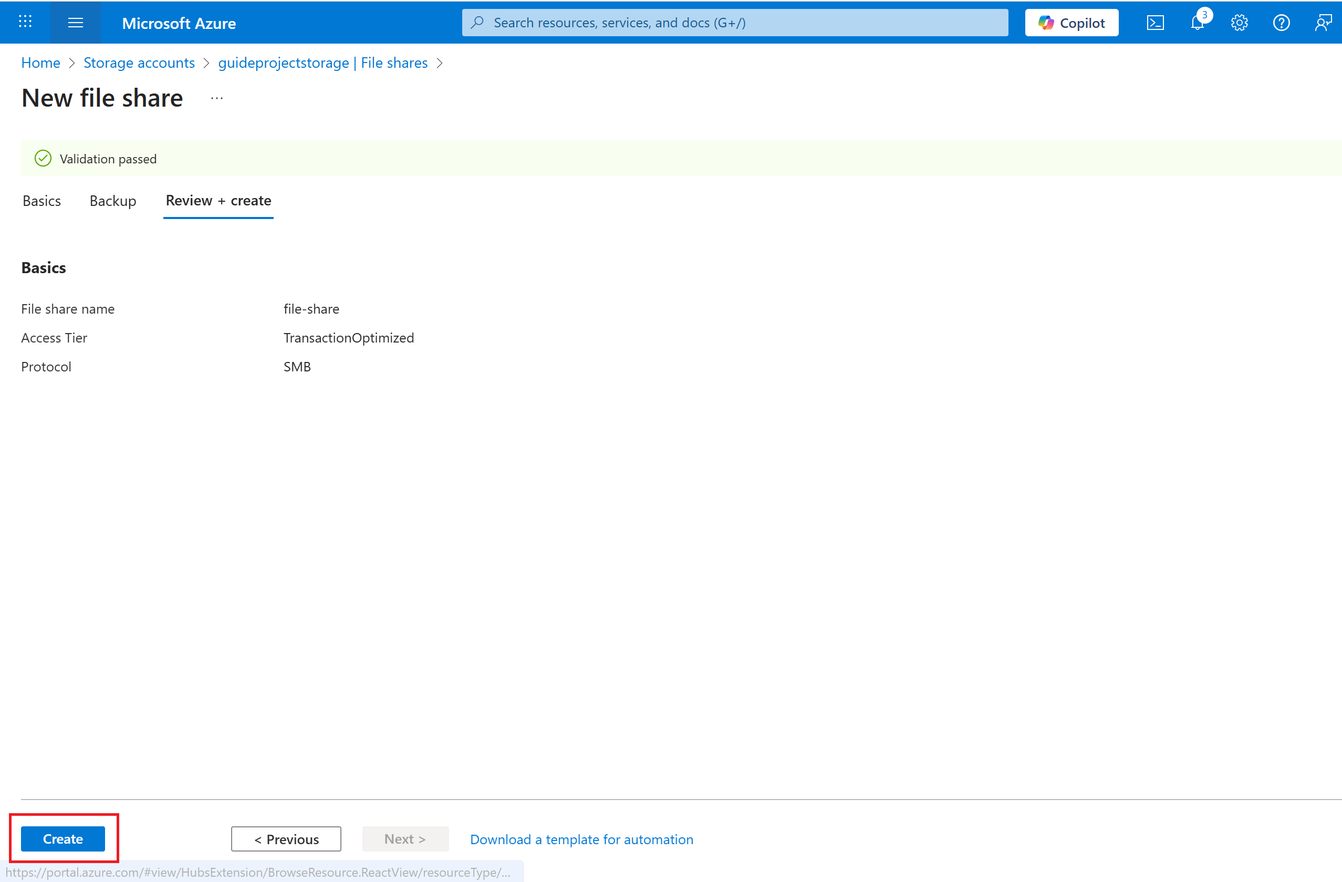Switch to the Basics tab
The height and width of the screenshot is (882, 1342).
coord(41,201)
